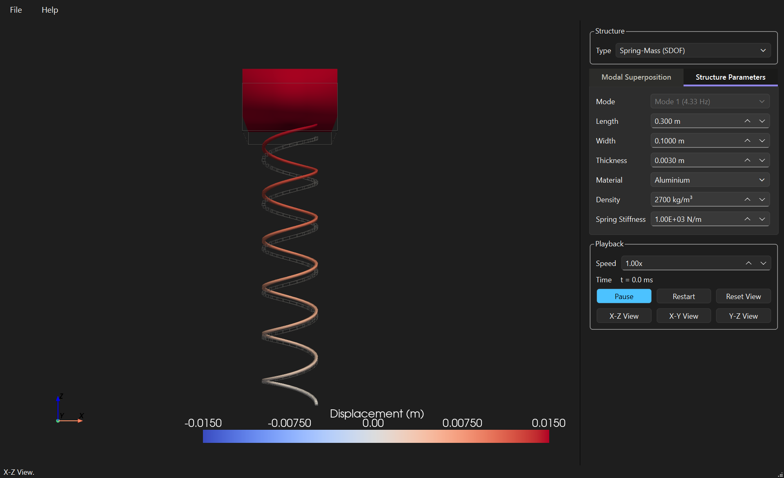Decrease the Width value with down arrow
The image size is (784, 478).
[x=762, y=141]
